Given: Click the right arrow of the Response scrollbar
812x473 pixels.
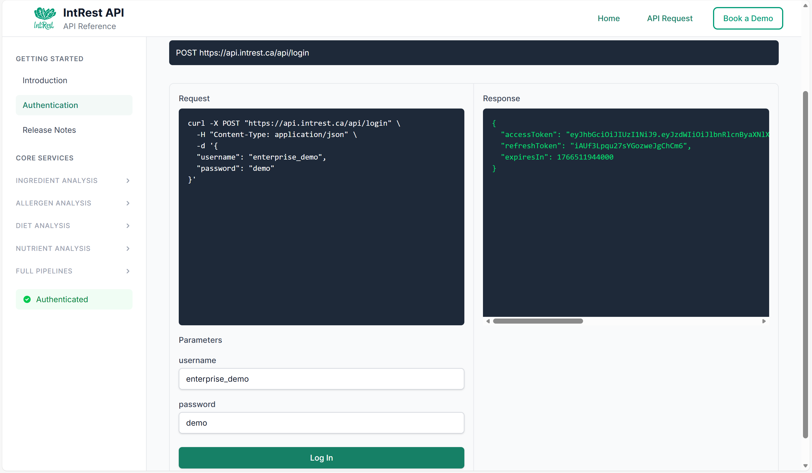Looking at the screenshot, I should click(764, 321).
